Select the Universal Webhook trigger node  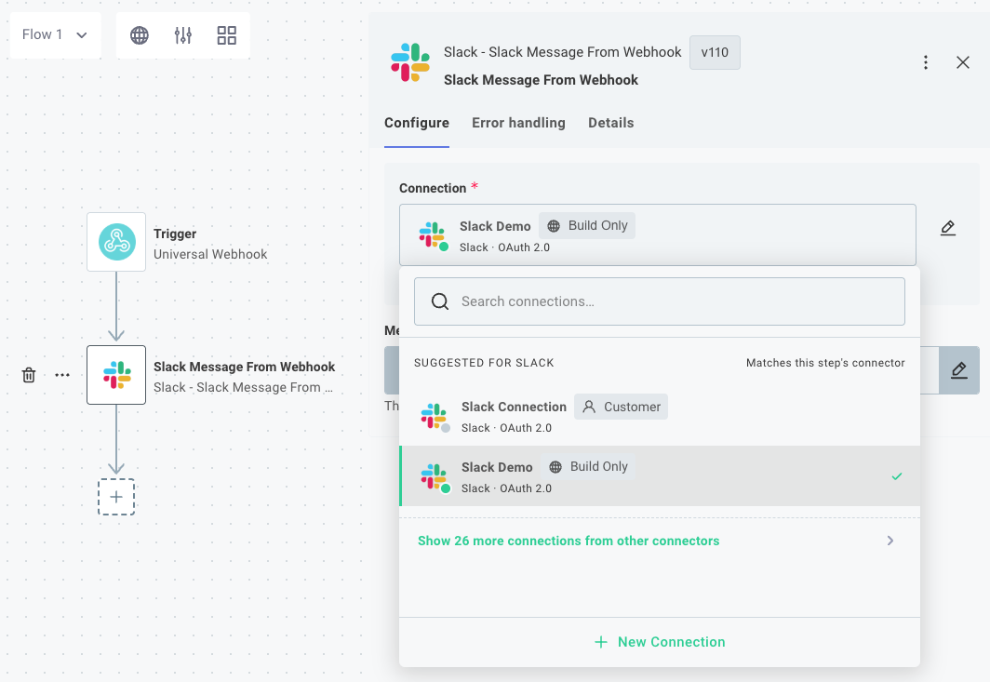click(116, 242)
